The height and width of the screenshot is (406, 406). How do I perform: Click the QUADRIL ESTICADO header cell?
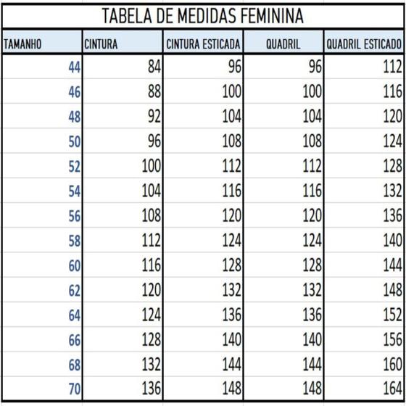pos(364,42)
